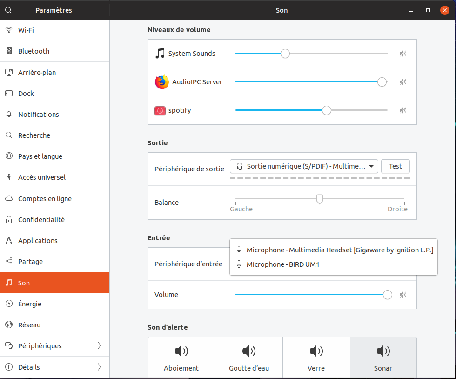The image size is (456, 379).
Task: Open the Périphérique de sortie dropdown
Action: pyautogui.click(x=304, y=166)
